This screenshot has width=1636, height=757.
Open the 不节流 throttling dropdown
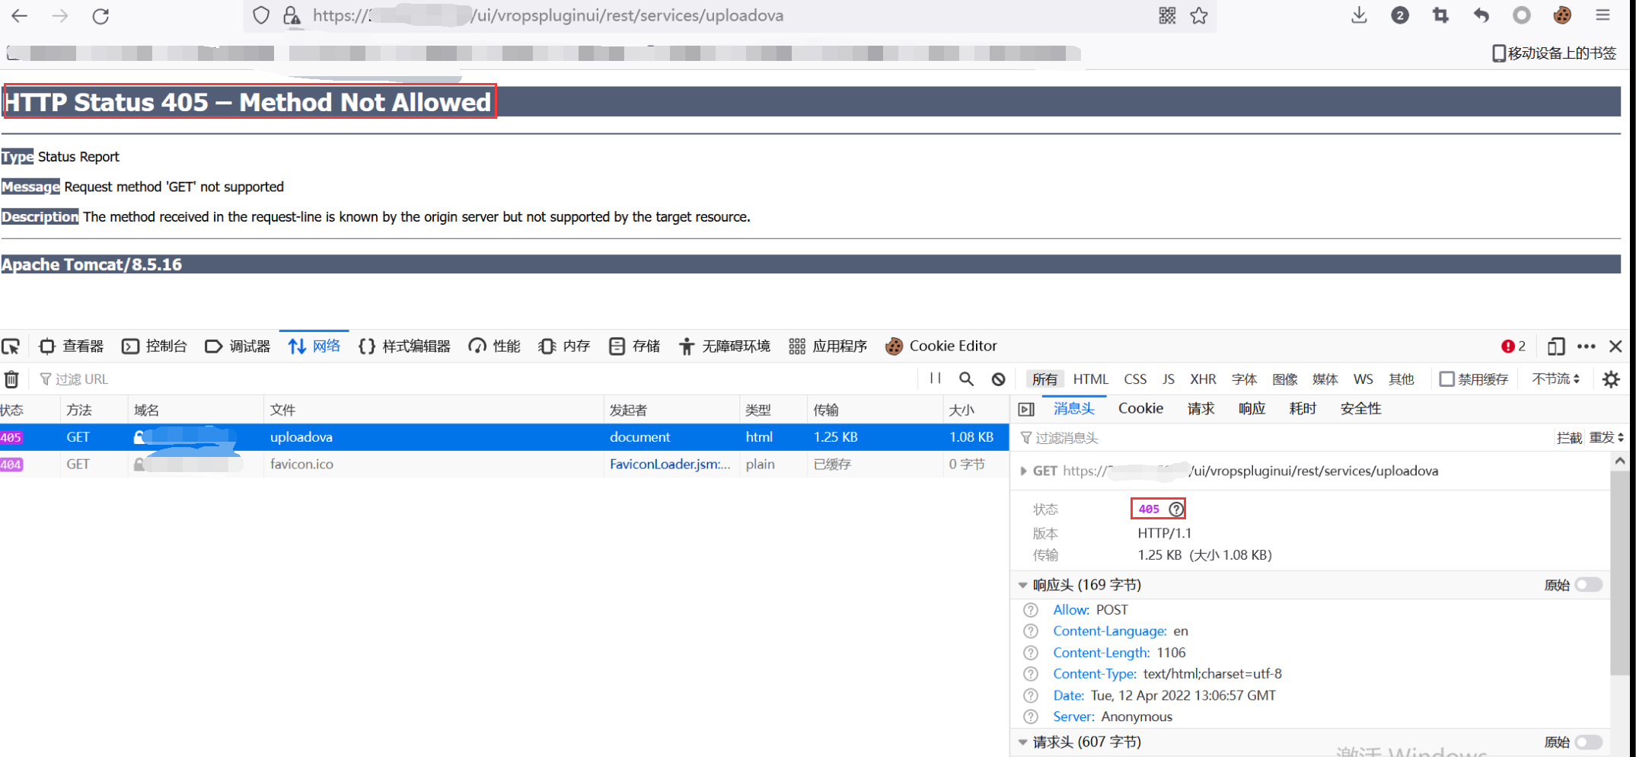tap(1555, 378)
